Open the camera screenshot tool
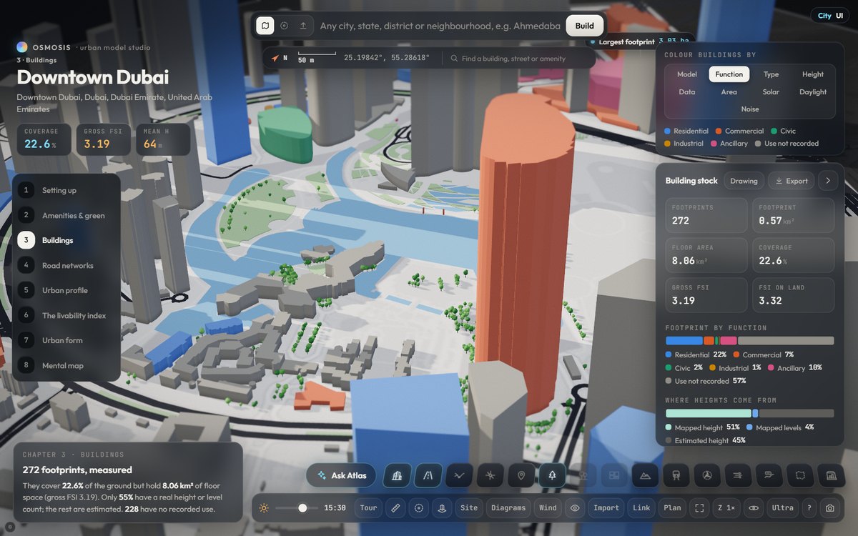This screenshot has width=858, height=536. coord(830,508)
